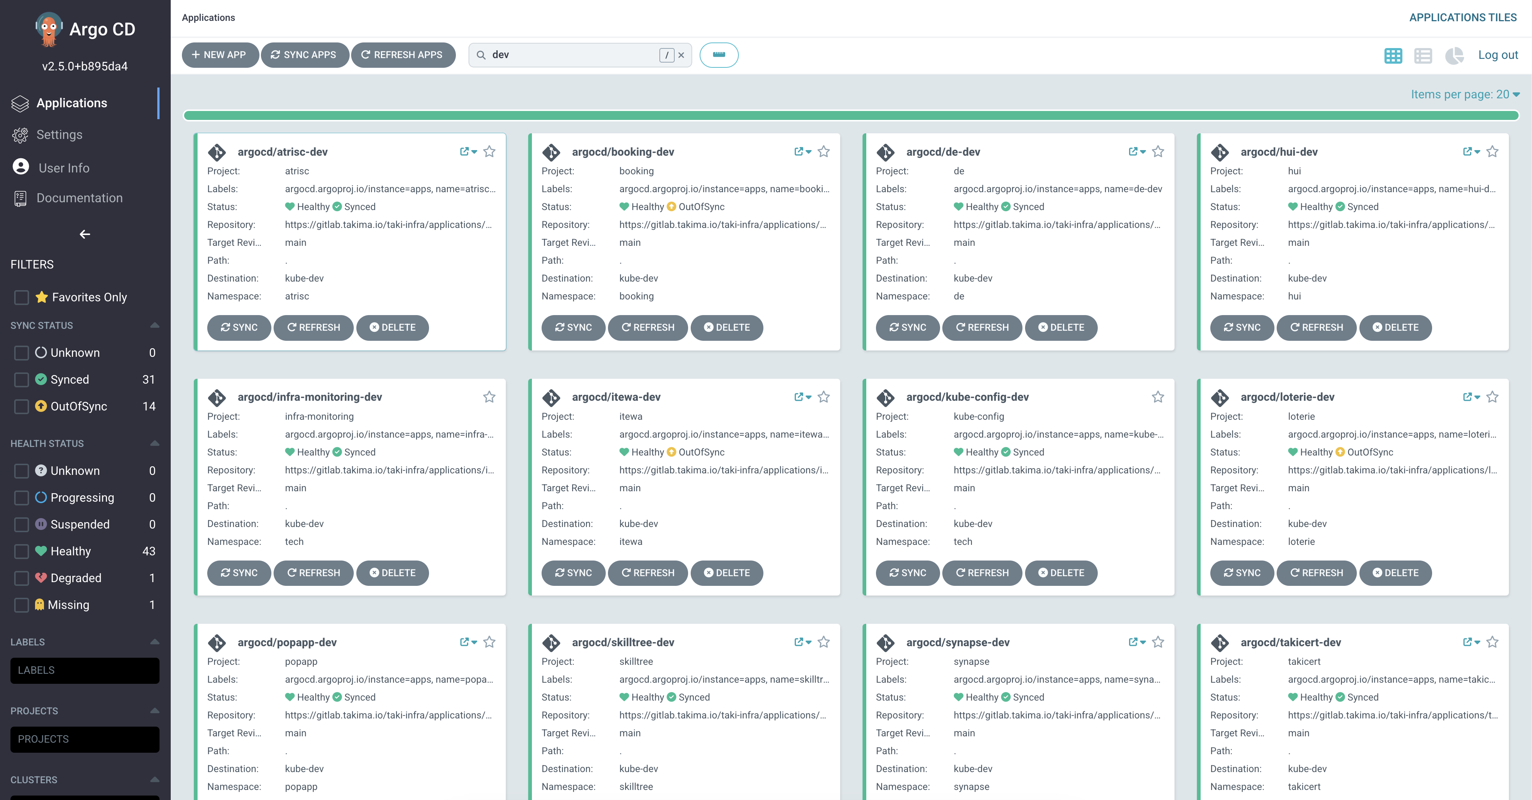Viewport: 1532px width, 800px height.
Task: Favorite the argocd/booking-dev app with its star
Action: pos(823,152)
